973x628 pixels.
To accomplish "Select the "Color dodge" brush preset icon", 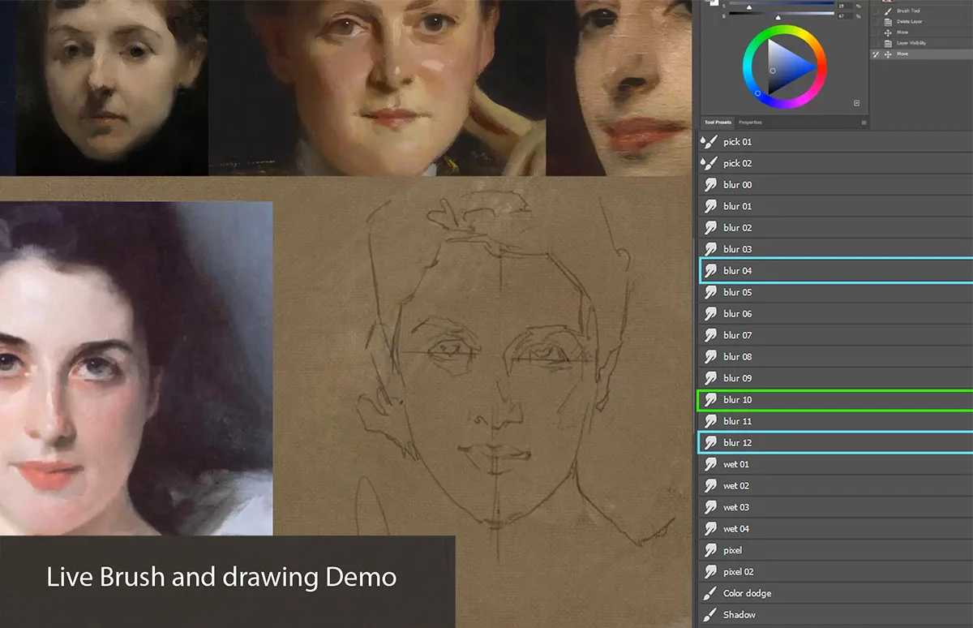I will (710, 593).
